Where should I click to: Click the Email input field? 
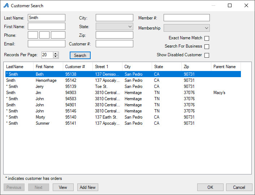point(47,44)
